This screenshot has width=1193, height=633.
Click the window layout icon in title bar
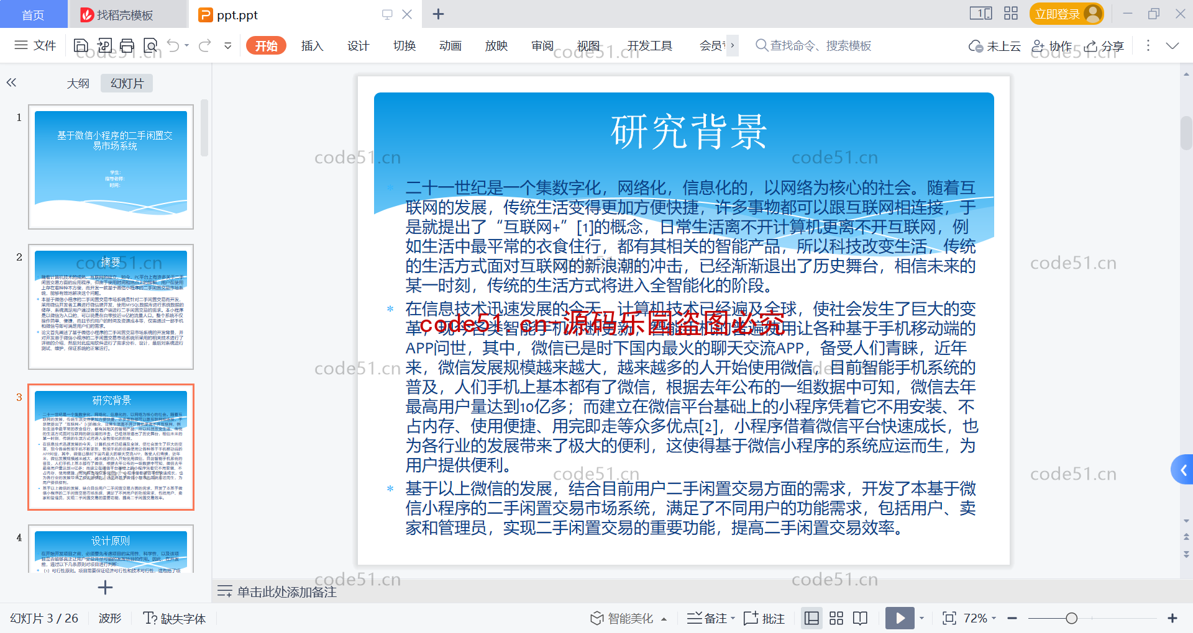(980, 13)
